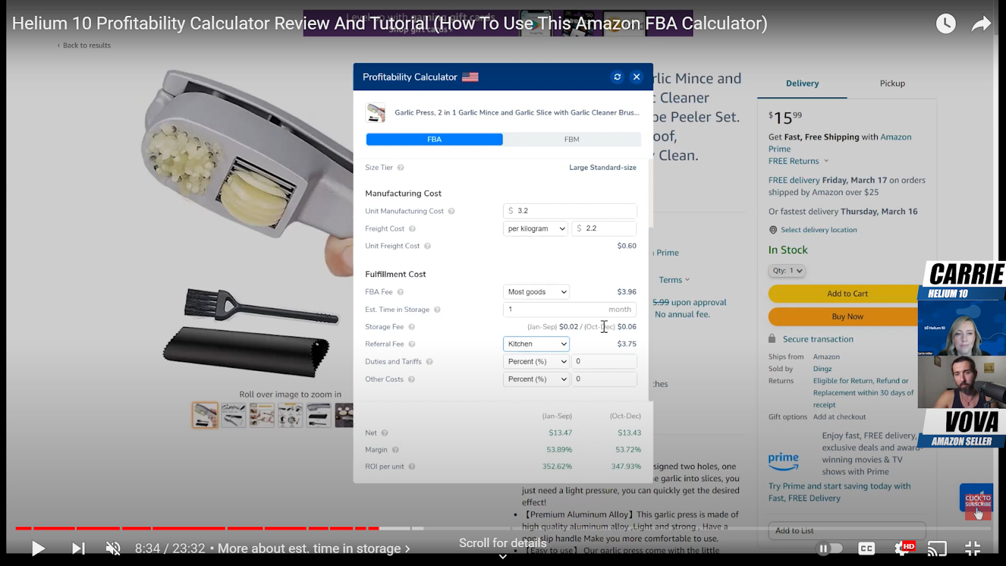The height and width of the screenshot is (566, 1006).
Task: Click the Duties and Tariffs value field
Action: point(604,362)
